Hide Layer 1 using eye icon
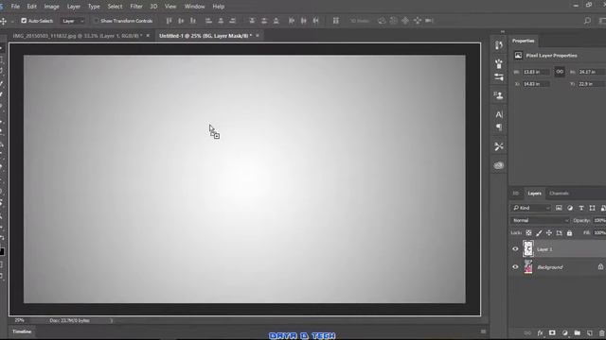Image resolution: width=606 pixels, height=340 pixels. coord(515,249)
